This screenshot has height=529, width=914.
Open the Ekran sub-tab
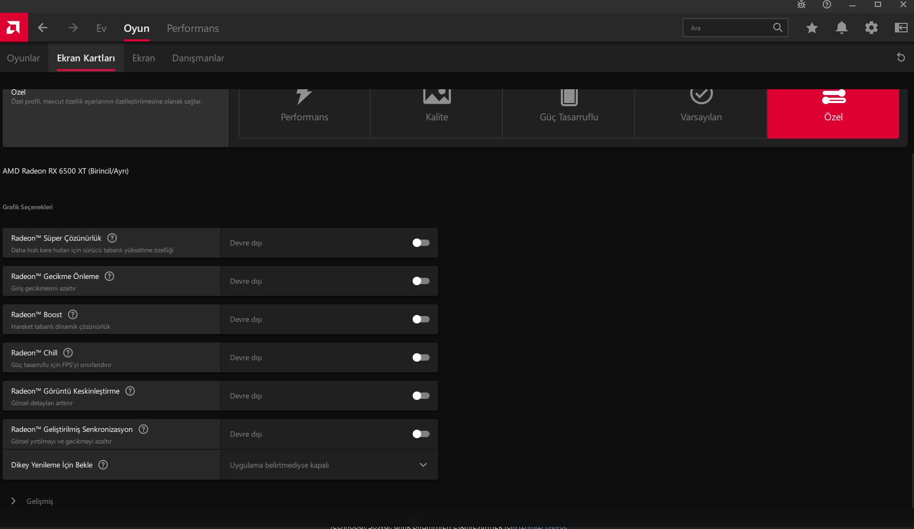[143, 58]
